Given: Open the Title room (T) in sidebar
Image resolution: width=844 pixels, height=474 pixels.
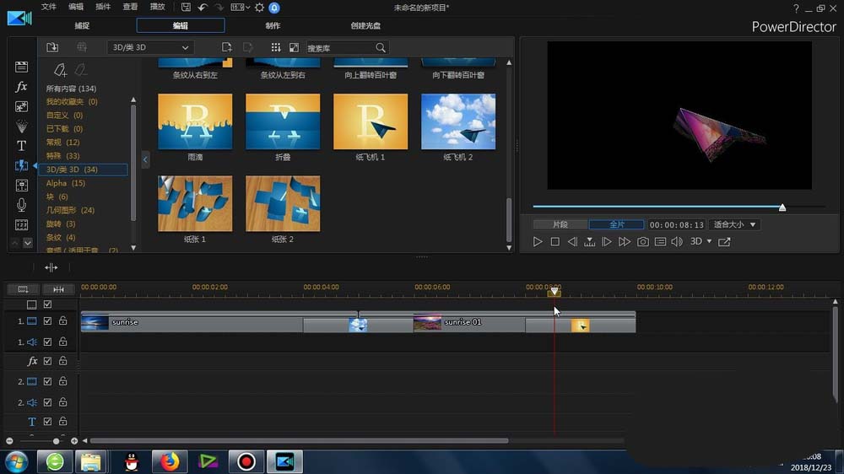Looking at the screenshot, I should [21, 145].
